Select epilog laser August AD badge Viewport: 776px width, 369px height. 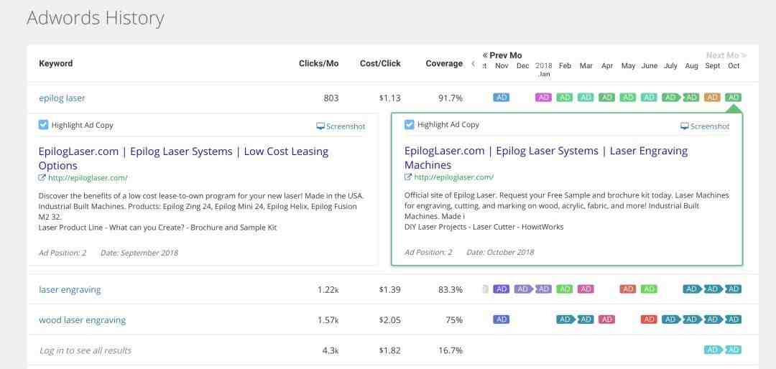point(691,98)
